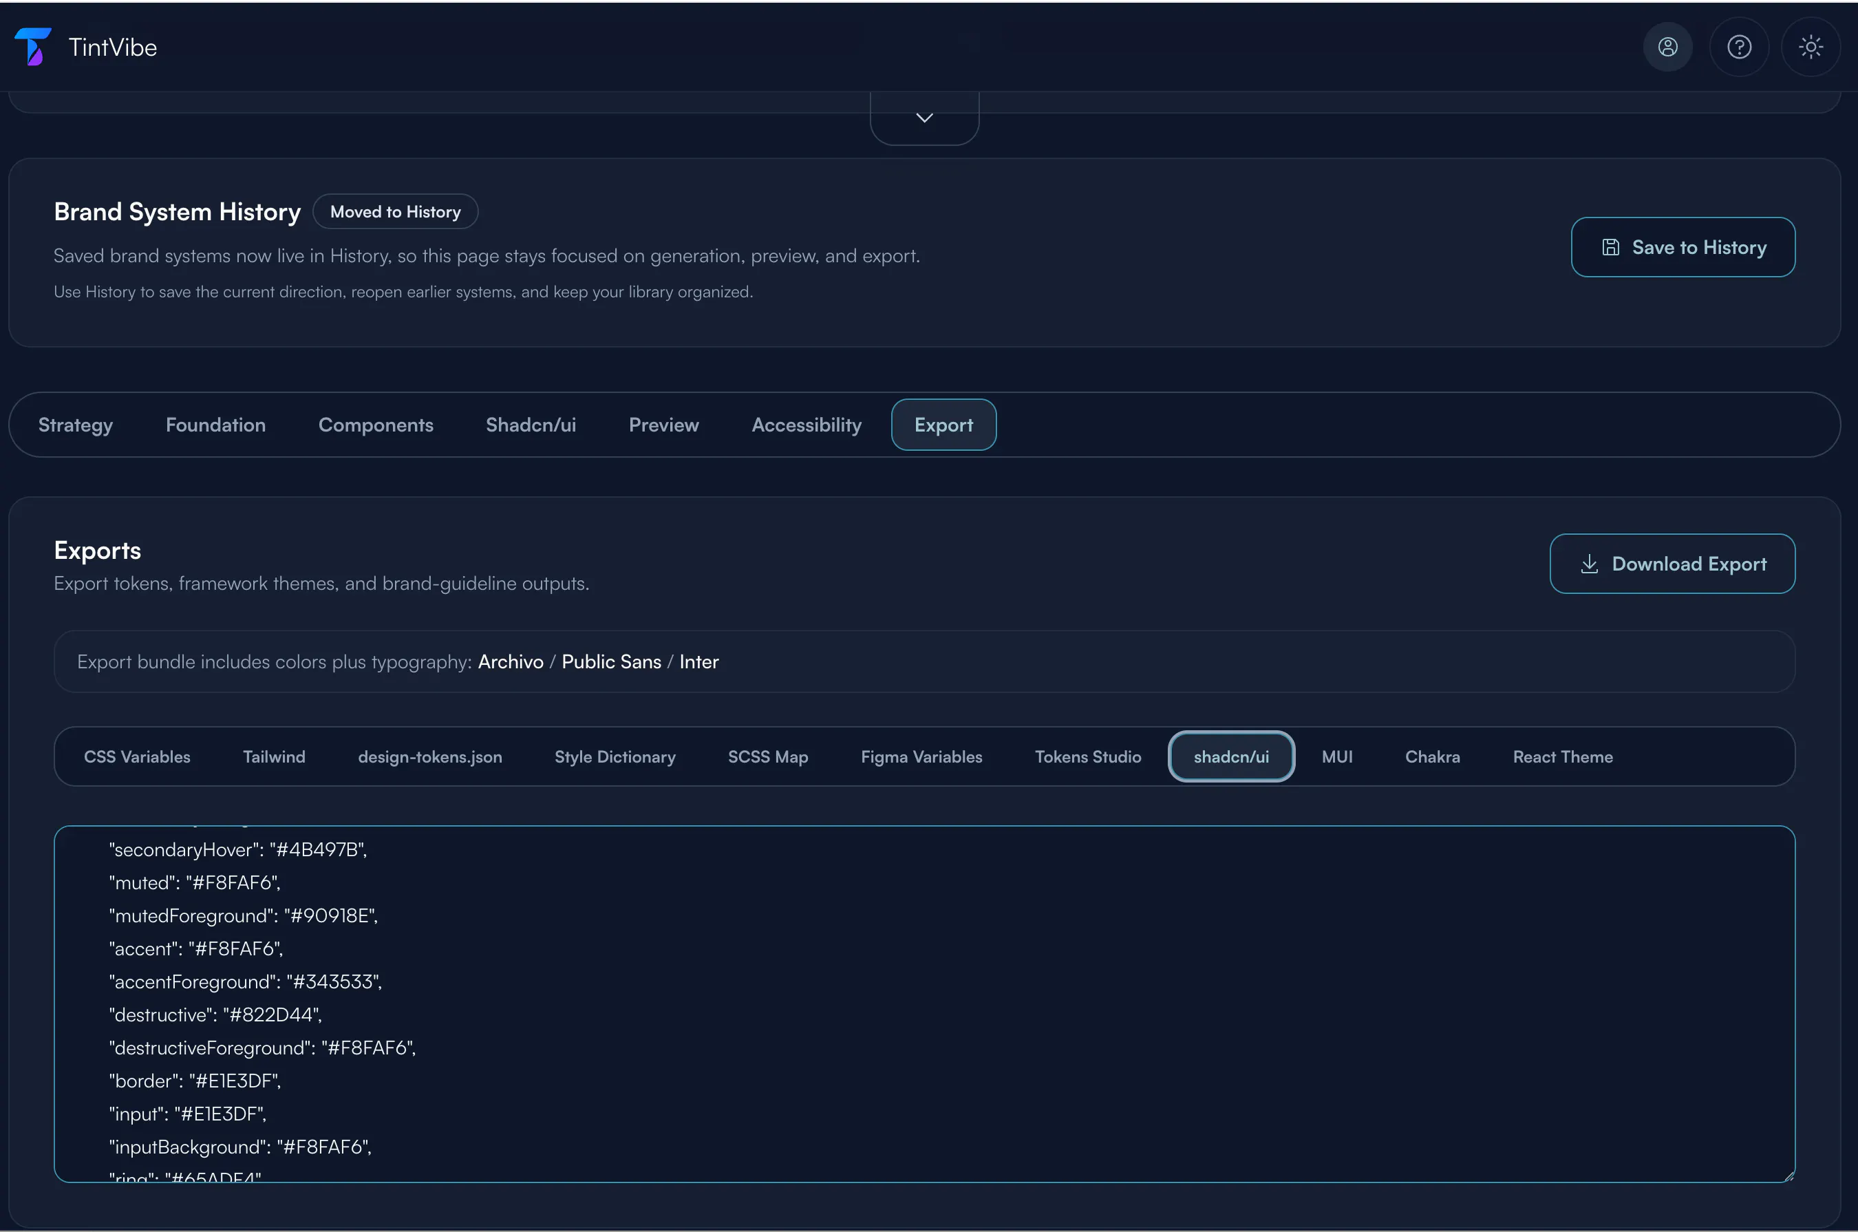Open the Shadcn/ui main tab
This screenshot has width=1858, height=1232.
[531, 425]
